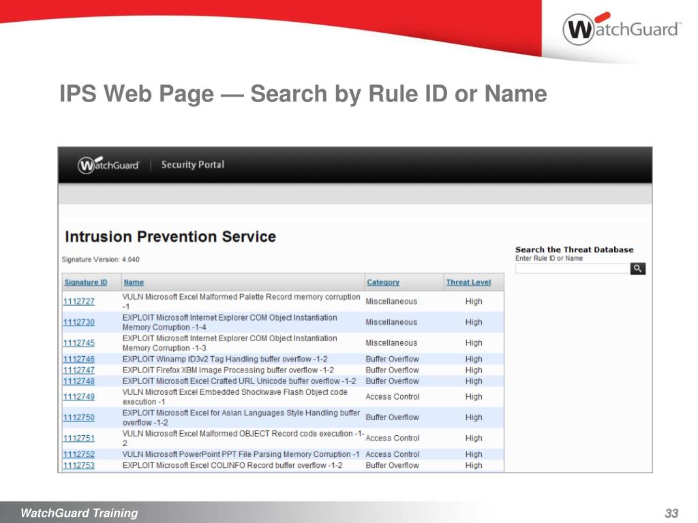This screenshot has height=523, width=698.
Task: Click High threat level in row 1112753
Action: tap(474, 465)
